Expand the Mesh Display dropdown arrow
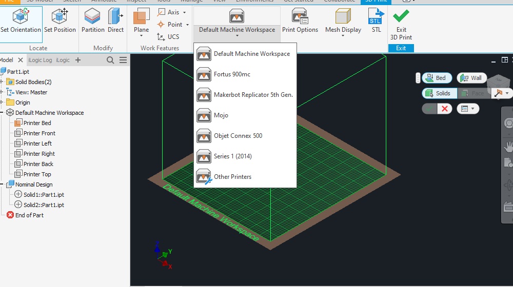The height and width of the screenshot is (287, 513). [x=343, y=36]
